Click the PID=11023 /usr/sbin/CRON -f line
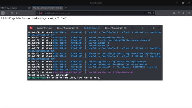192x108 pixels. pyautogui.click(x=68, y=46)
